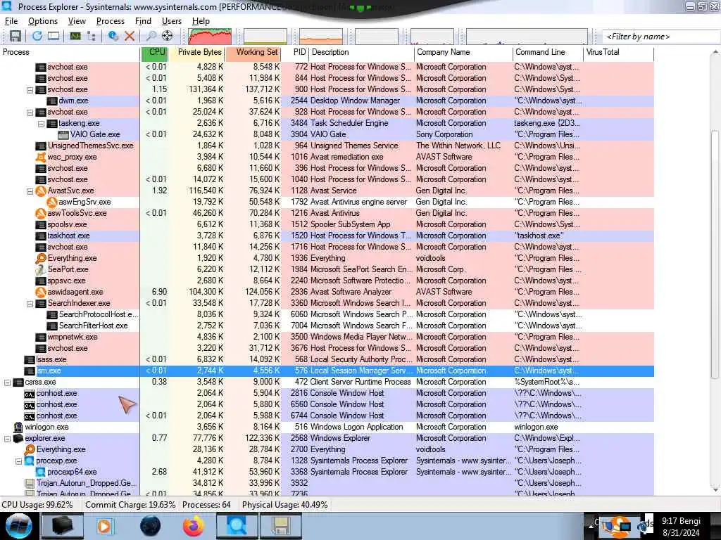
Task: Click 'Processes: 64' in the status bar
Action: 206,505
